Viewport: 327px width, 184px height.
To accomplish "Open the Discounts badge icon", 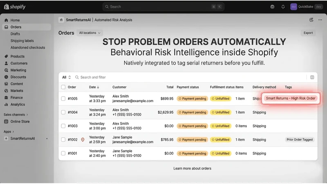I will pyautogui.click(x=6, y=77).
